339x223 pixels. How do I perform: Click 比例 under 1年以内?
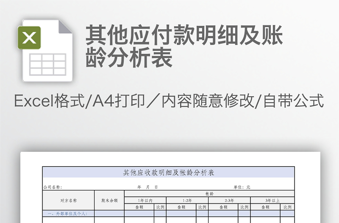click(160, 207)
